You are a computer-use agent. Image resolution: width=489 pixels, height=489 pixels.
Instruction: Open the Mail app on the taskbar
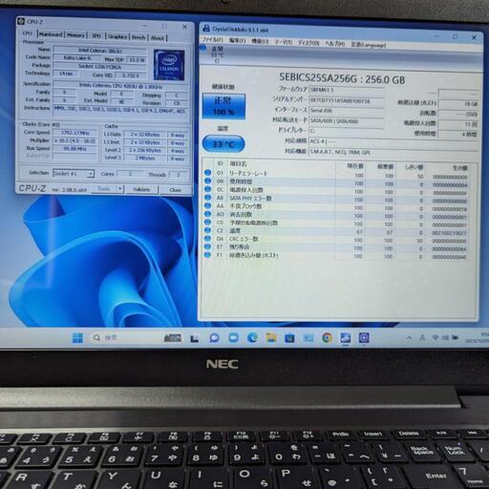coord(308,338)
